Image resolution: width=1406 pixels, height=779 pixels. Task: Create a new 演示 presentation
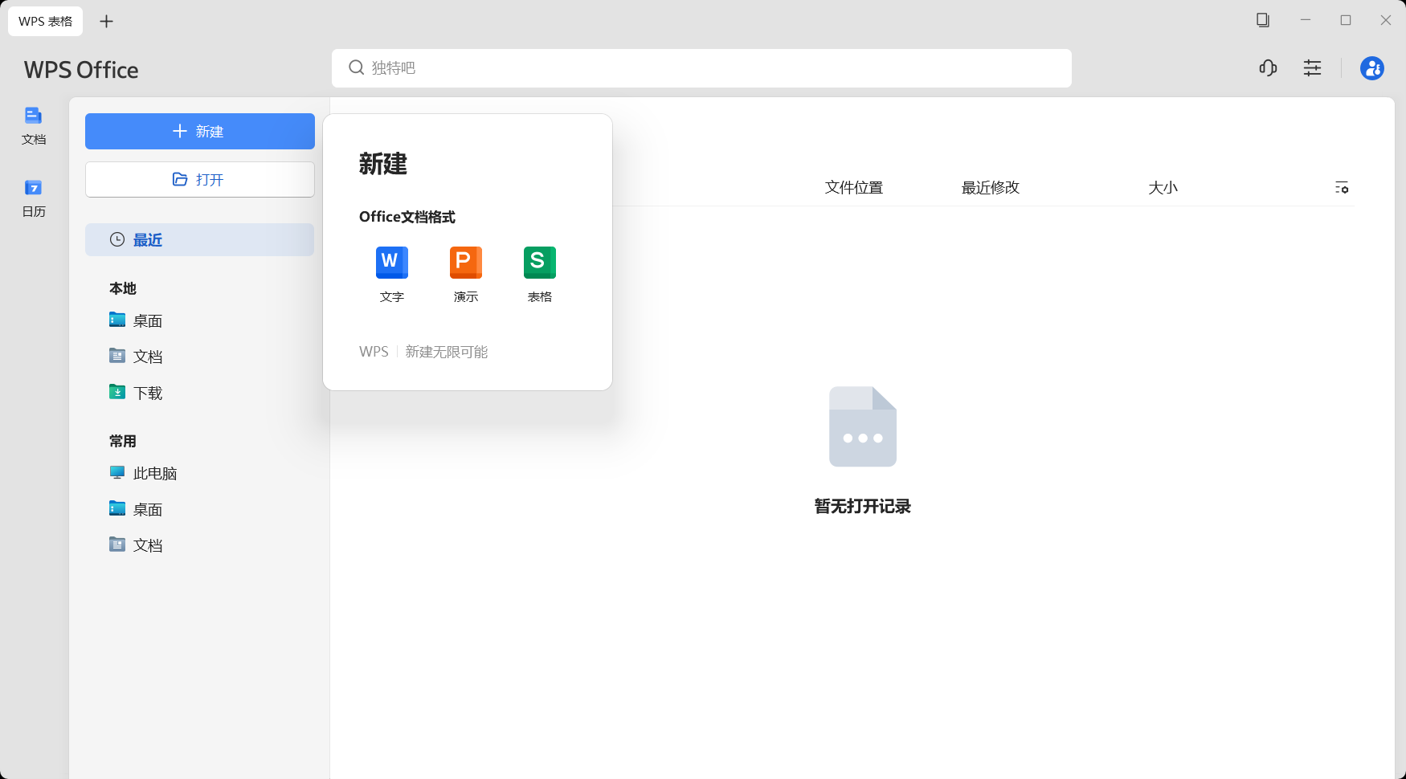point(465,273)
